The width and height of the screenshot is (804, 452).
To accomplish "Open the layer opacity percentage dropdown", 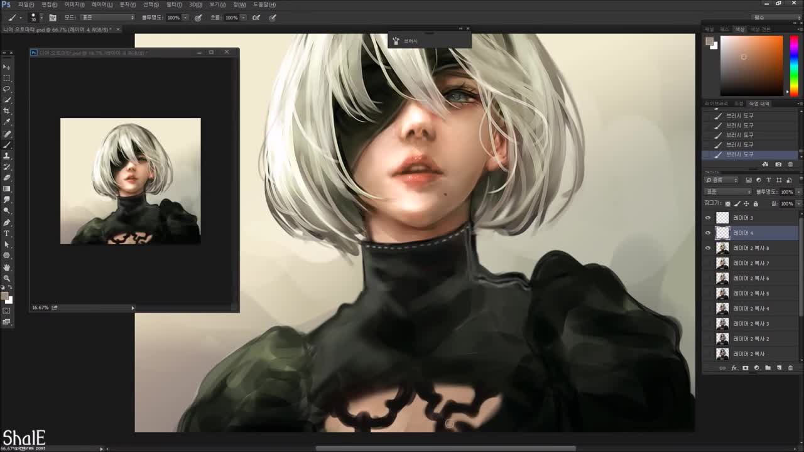I will (x=796, y=190).
